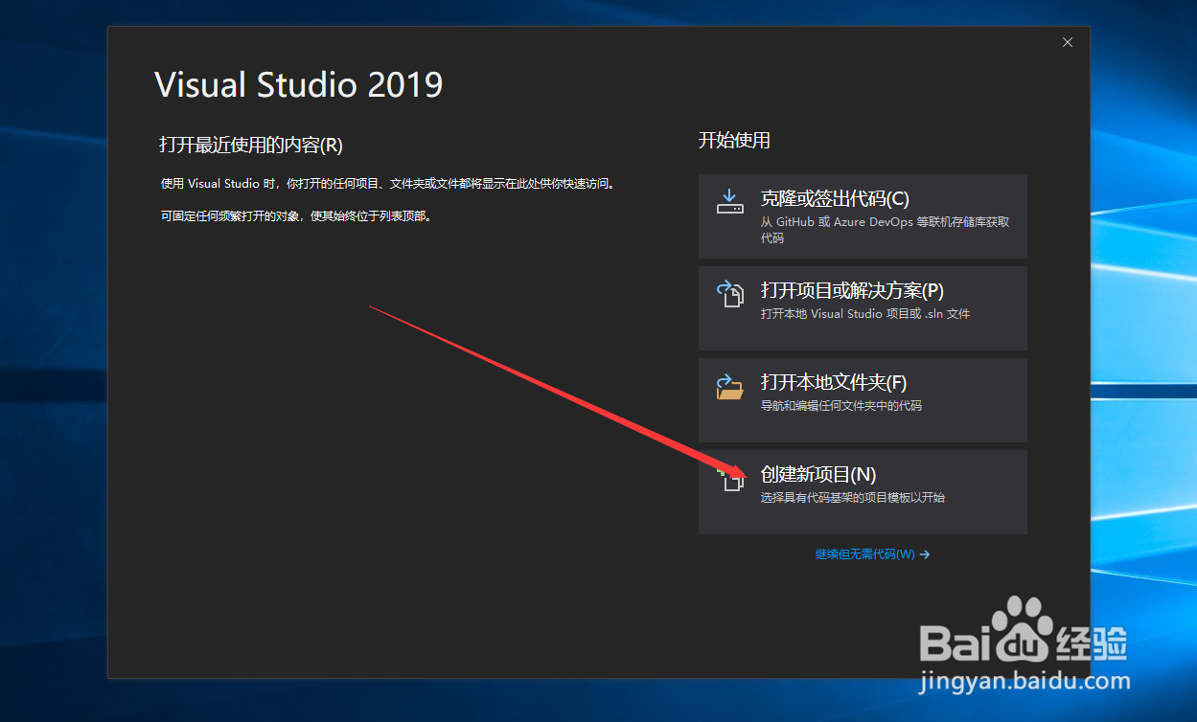1197x722 pixels.
Task: Click the recent items description starting 使用 Visual Studio 时
Action: pyautogui.click(x=387, y=183)
